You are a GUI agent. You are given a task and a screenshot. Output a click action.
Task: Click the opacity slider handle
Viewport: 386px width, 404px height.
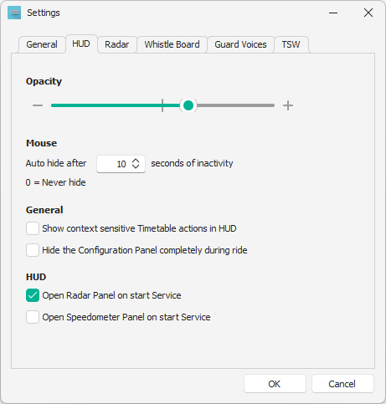[x=188, y=105]
